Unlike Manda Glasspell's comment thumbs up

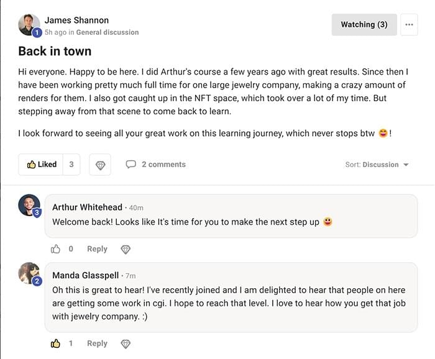[x=55, y=343]
